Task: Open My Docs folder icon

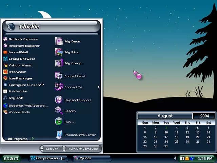Action: pos(59,41)
